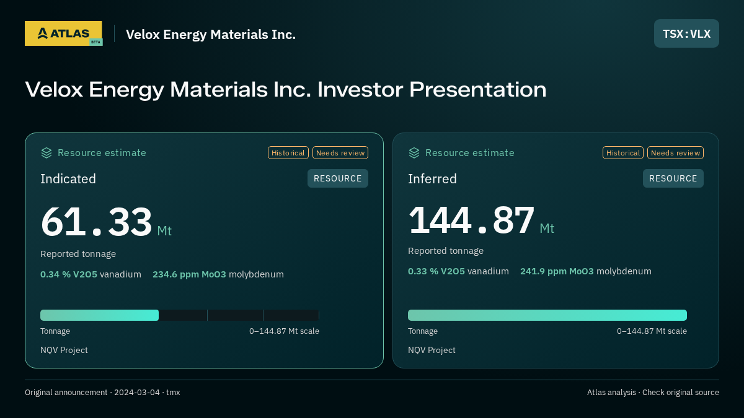Click the 61.33 Mt tonnage value

[x=106, y=222]
